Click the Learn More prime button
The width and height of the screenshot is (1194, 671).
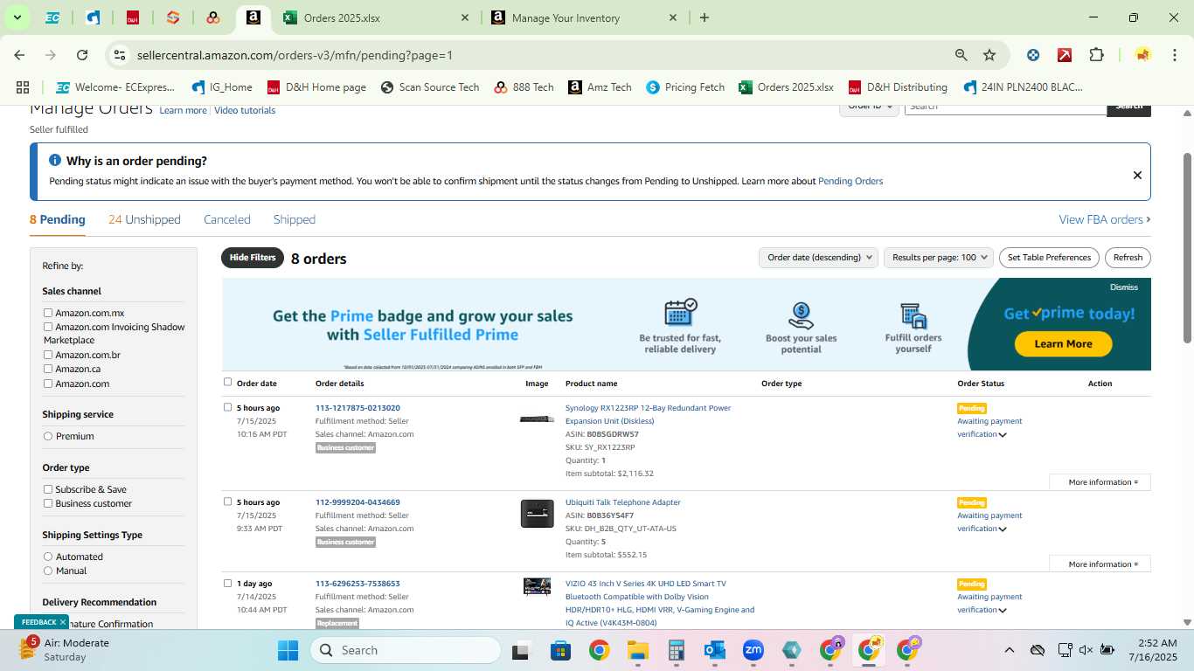coord(1063,343)
